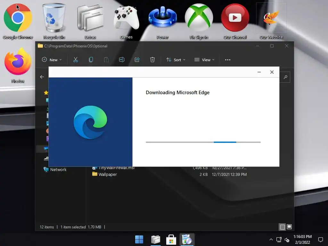Viewport: 328px width, 246px height.
Task: Open the Firefox desktop shortcut
Action: tap(18, 65)
